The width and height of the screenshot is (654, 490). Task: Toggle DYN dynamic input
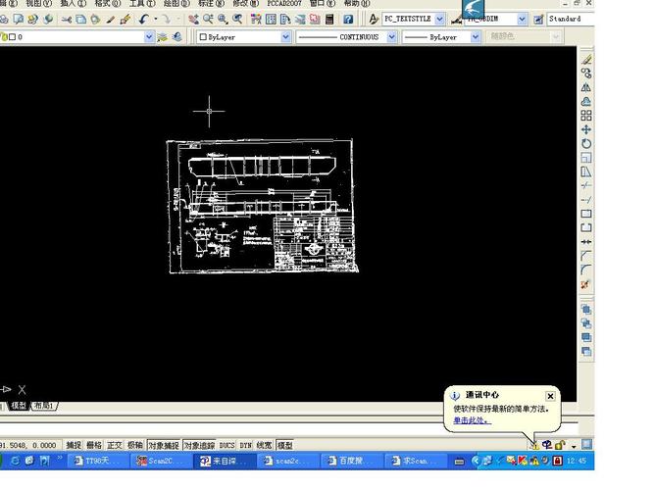pyautogui.click(x=246, y=445)
